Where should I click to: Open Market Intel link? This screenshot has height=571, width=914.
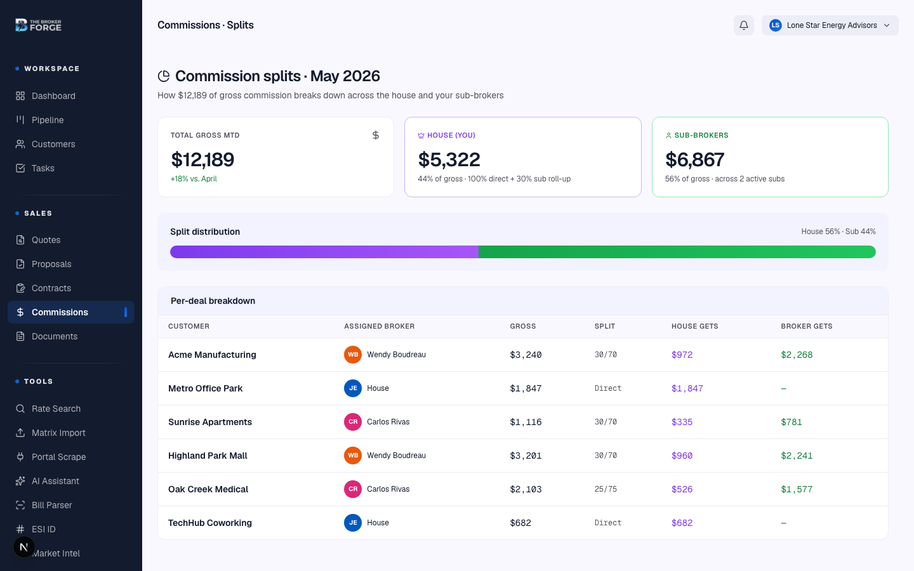[71, 553]
